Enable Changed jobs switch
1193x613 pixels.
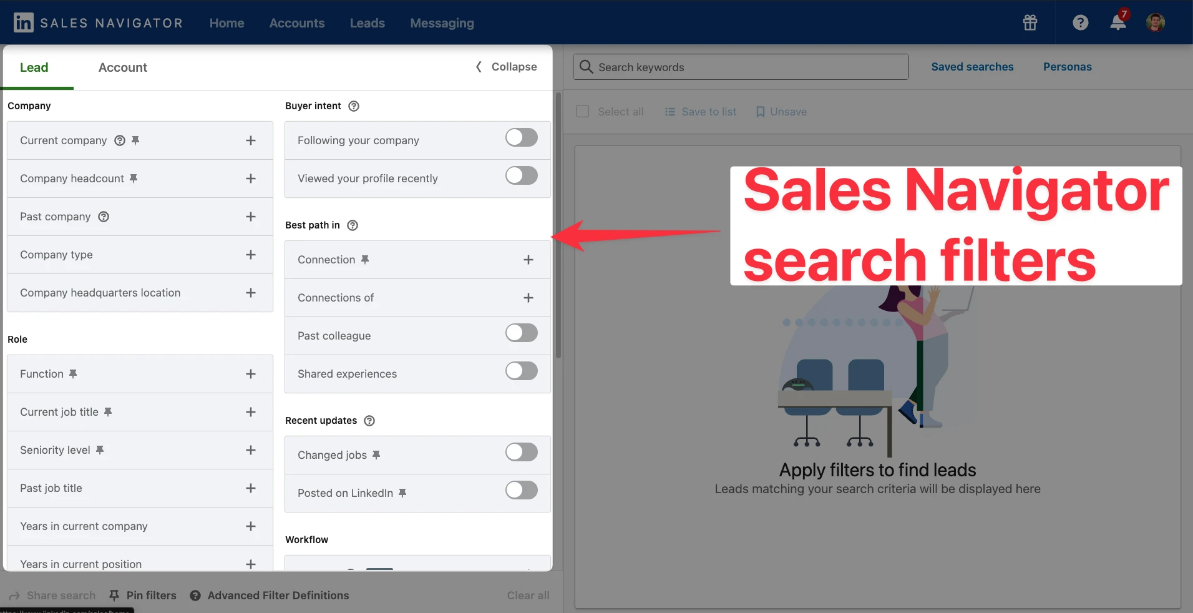(522, 452)
